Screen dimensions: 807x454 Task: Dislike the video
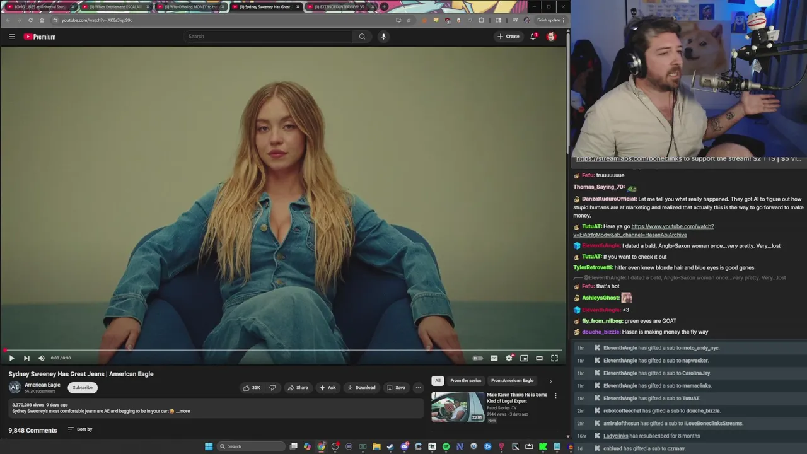272,388
